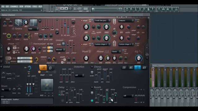The width and height of the screenshot is (198, 111).
Task: Click the Prism AMT knob
Action: (x=8, y=49)
